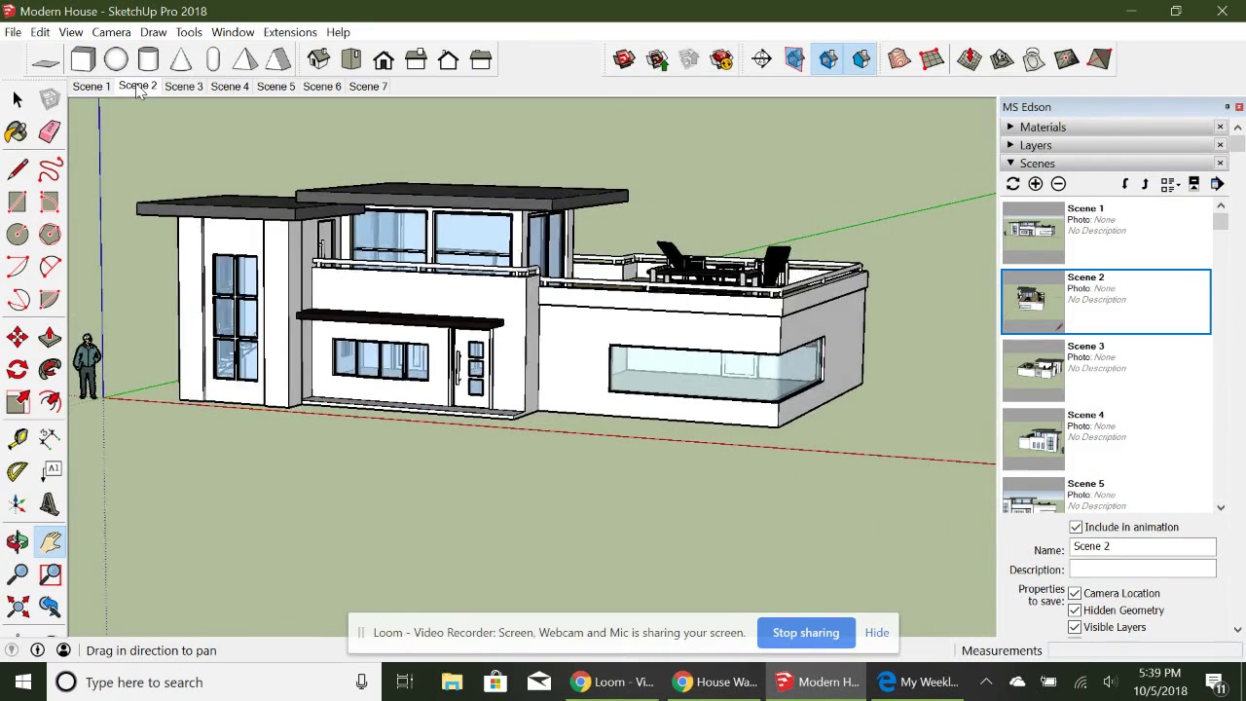This screenshot has height=701, width=1246.
Task: Uncheck Camera Location property
Action: pyautogui.click(x=1075, y=594)
